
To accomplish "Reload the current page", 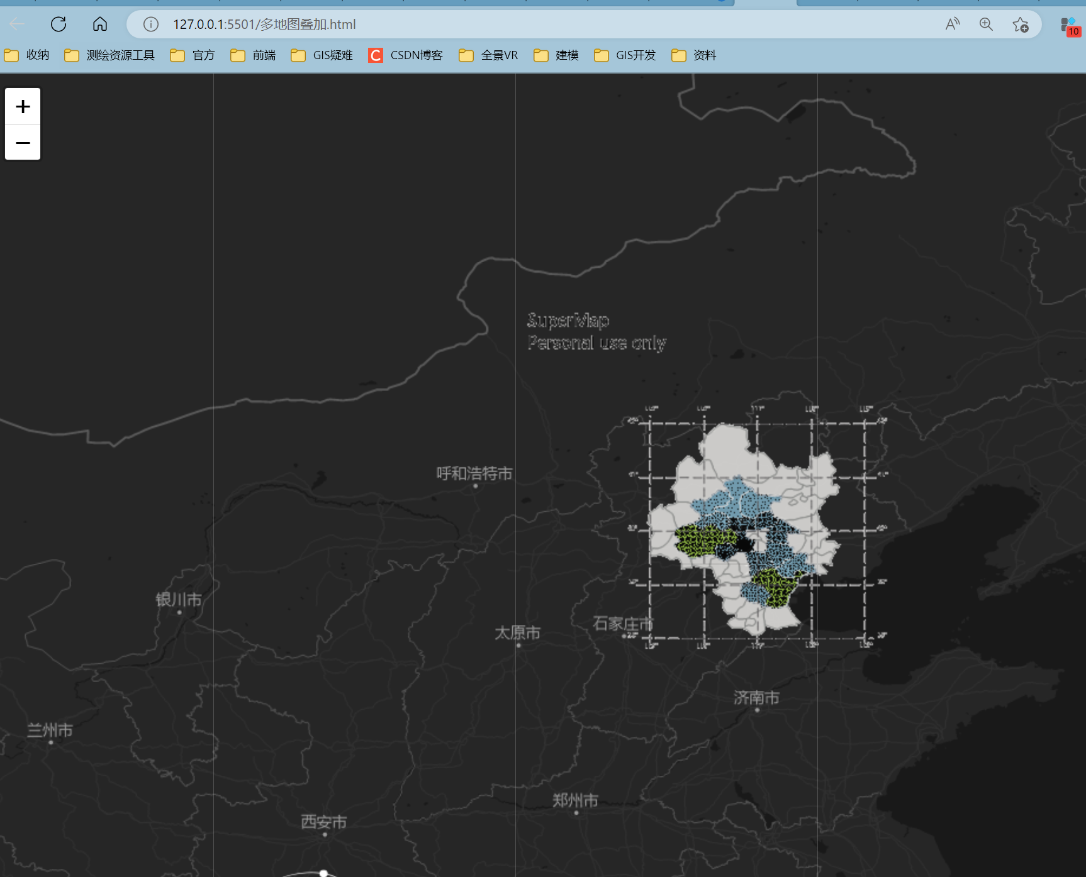I will (x=59, y=25).
